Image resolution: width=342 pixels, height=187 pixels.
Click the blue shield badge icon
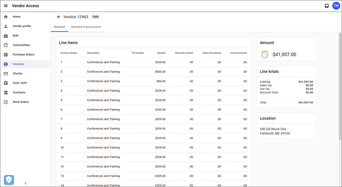click(x=9, y=180)
